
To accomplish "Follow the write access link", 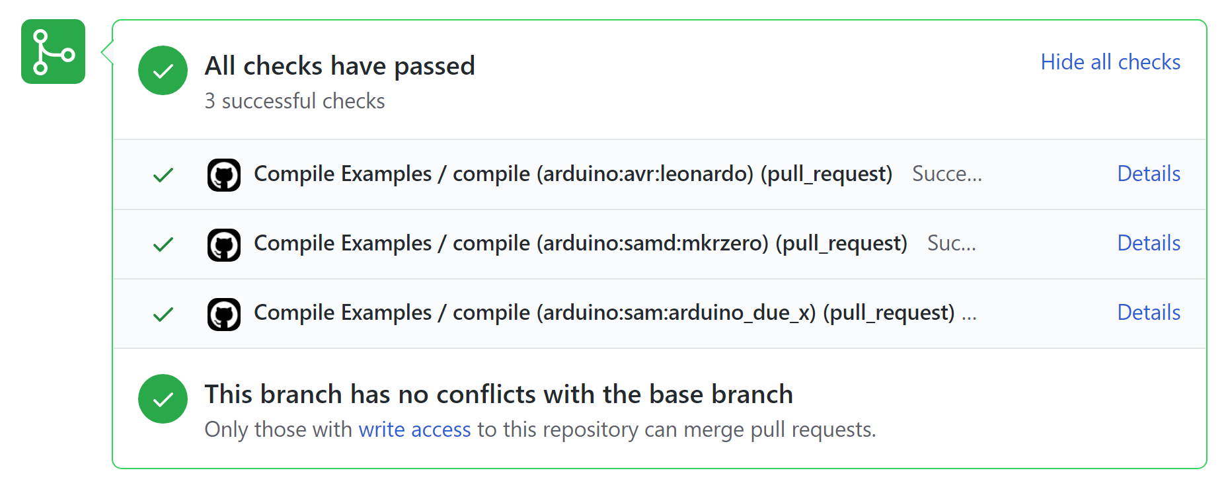I will click(414, 430).
